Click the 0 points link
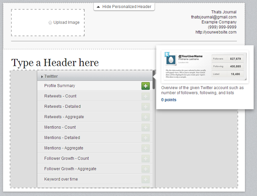Viewport: 257px width, 196px height. (x=169, y=100)
